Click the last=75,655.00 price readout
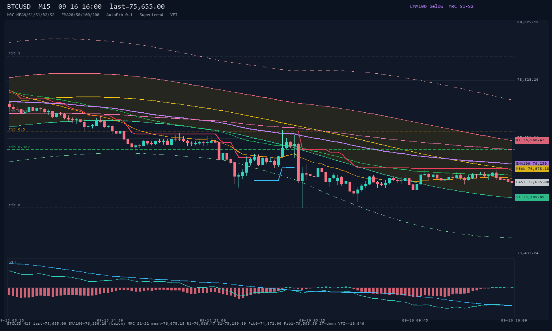This screenshot has height=331, width=552. pyautogui.click(x=137, y=7)
